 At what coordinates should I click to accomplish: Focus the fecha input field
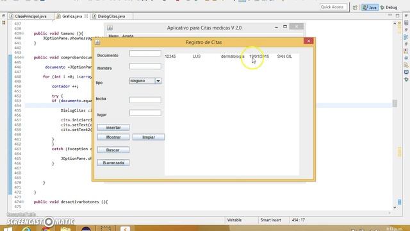coord(145,100)
